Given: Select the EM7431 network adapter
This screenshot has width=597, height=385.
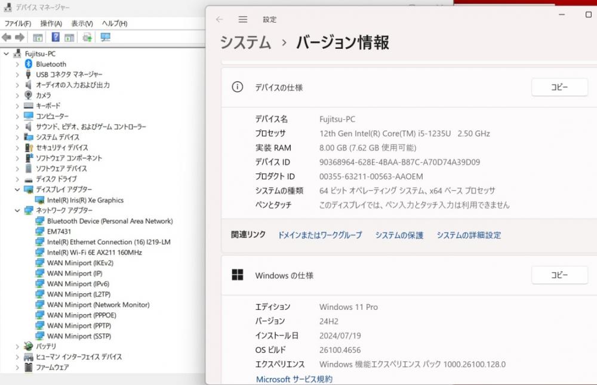Looking at the screenshot, I should click(x=59, y=231).
